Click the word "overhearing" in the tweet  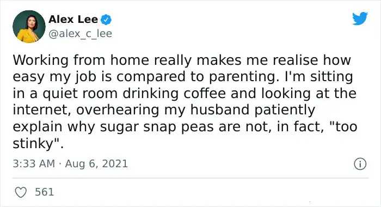click(x=118, y=110)
